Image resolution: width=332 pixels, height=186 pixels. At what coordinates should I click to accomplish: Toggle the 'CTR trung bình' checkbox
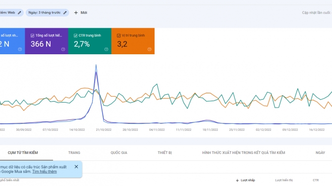click(76, 36)
